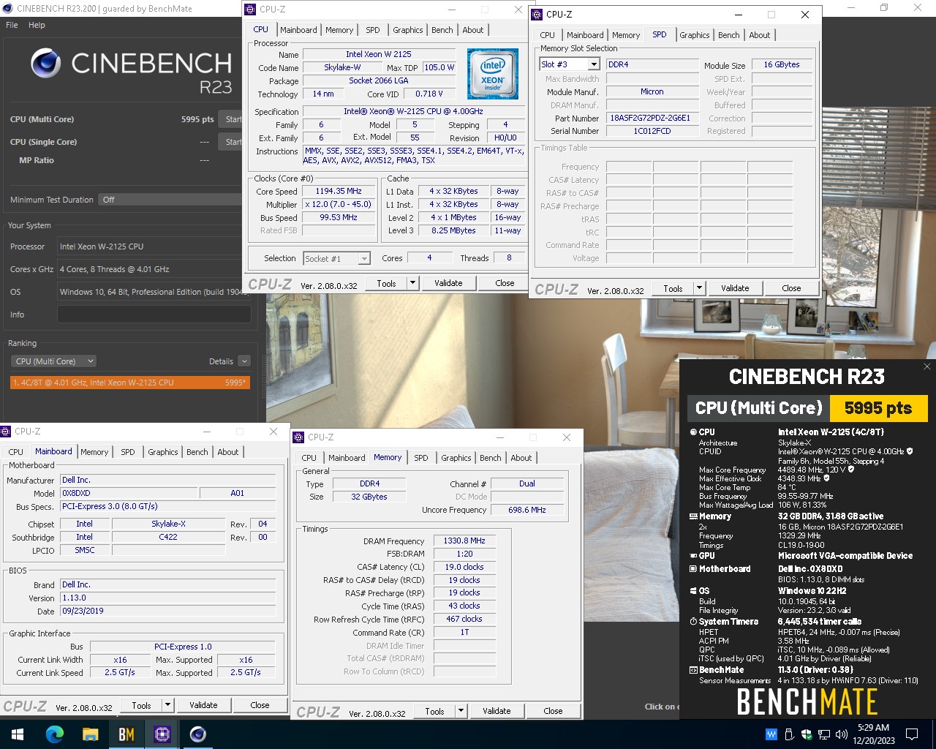Viewport: 936px width, 749px height.
Task: Open the Cinebench File menu
Action: 12,25
